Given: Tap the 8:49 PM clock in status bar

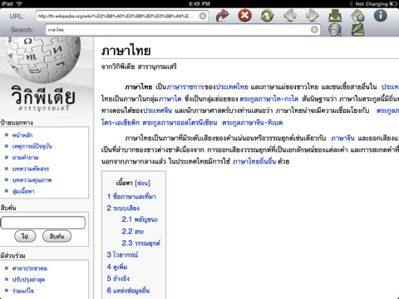Looking at the screenshot, I should pyautogui.click(x=199, y=3).
